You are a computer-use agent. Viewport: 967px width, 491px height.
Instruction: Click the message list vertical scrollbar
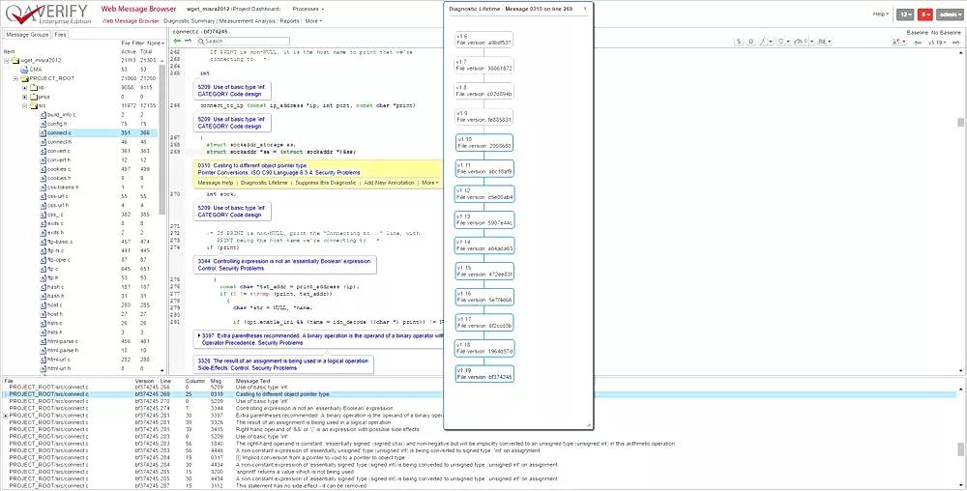[961, 448]
